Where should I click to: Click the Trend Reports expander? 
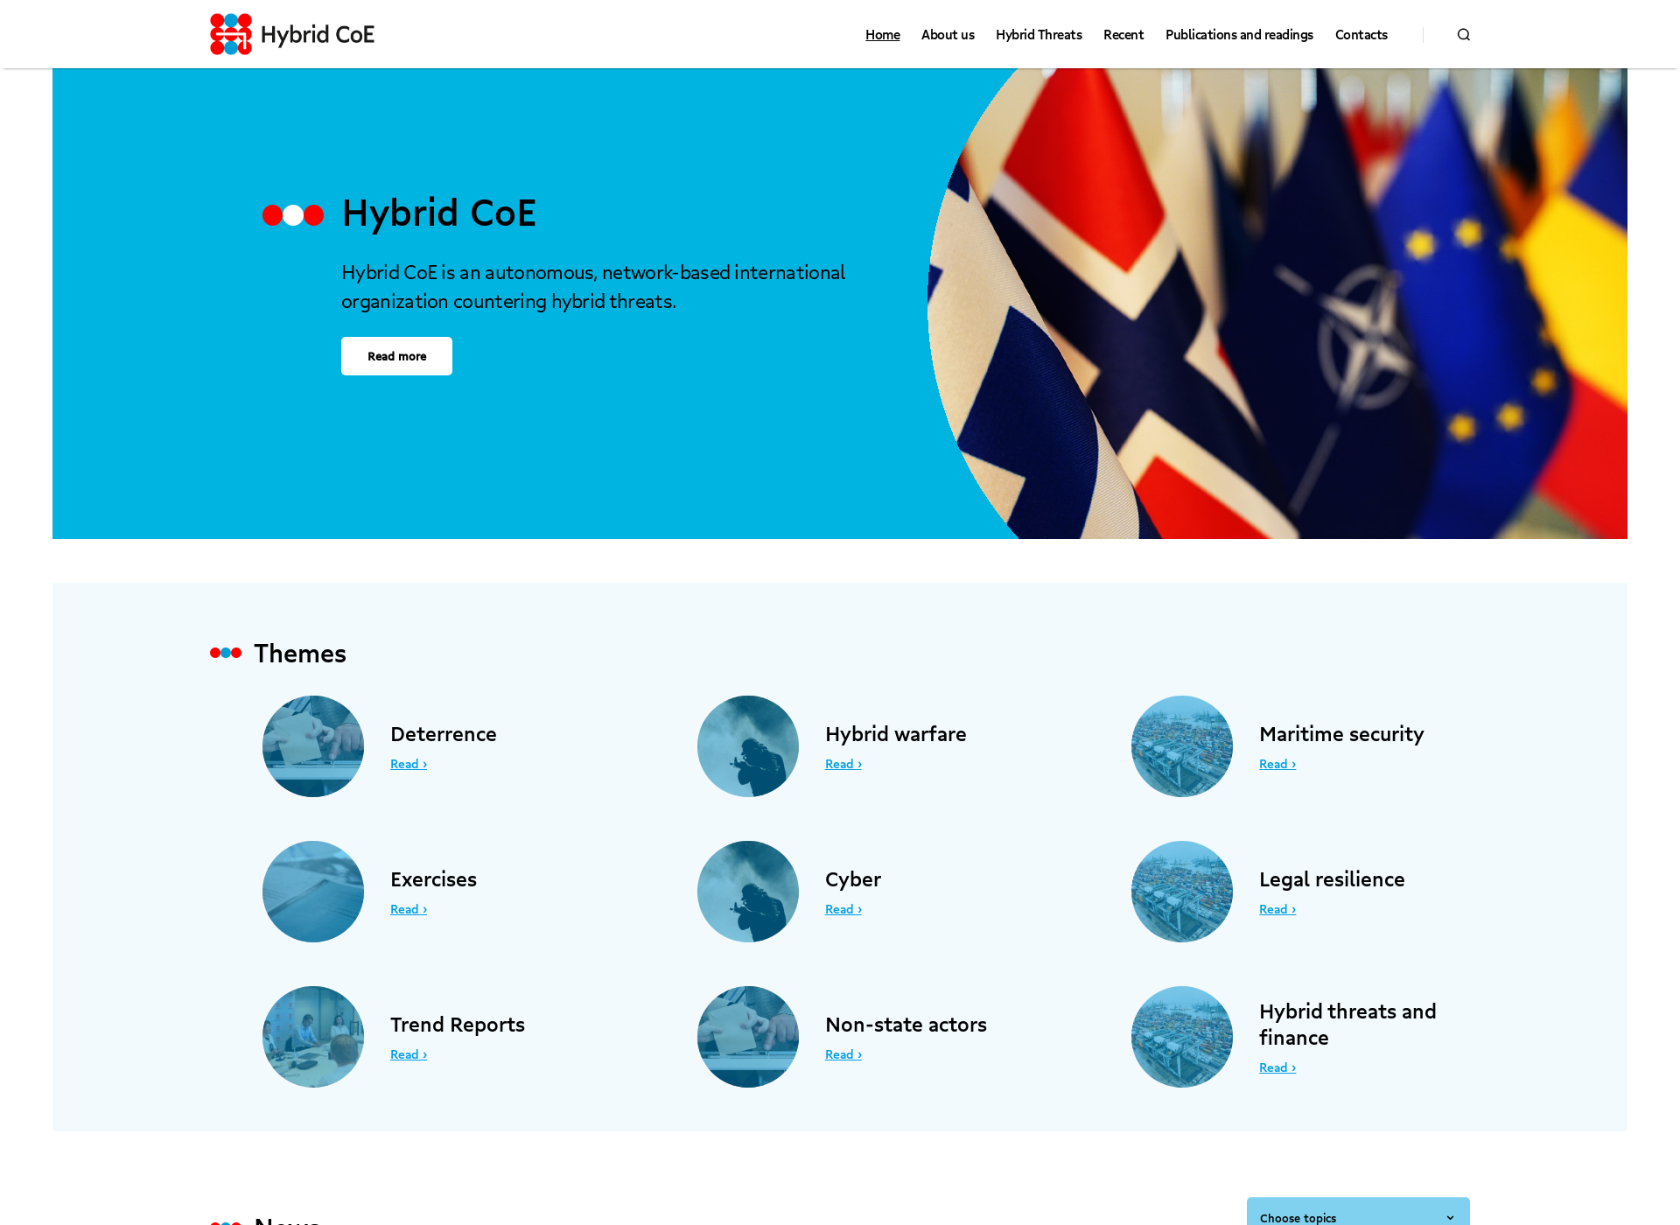tap(409, 1054)
